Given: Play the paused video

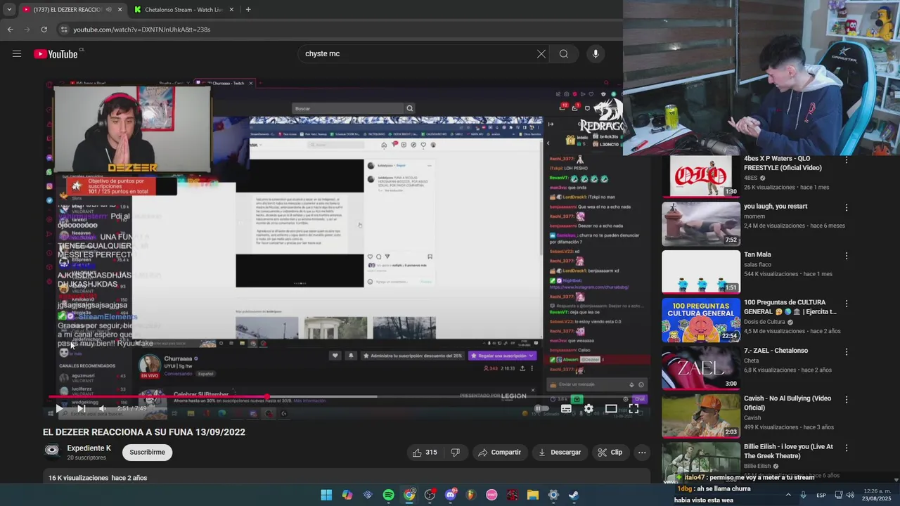Looking at the screenshot, I should pos(58,408).
